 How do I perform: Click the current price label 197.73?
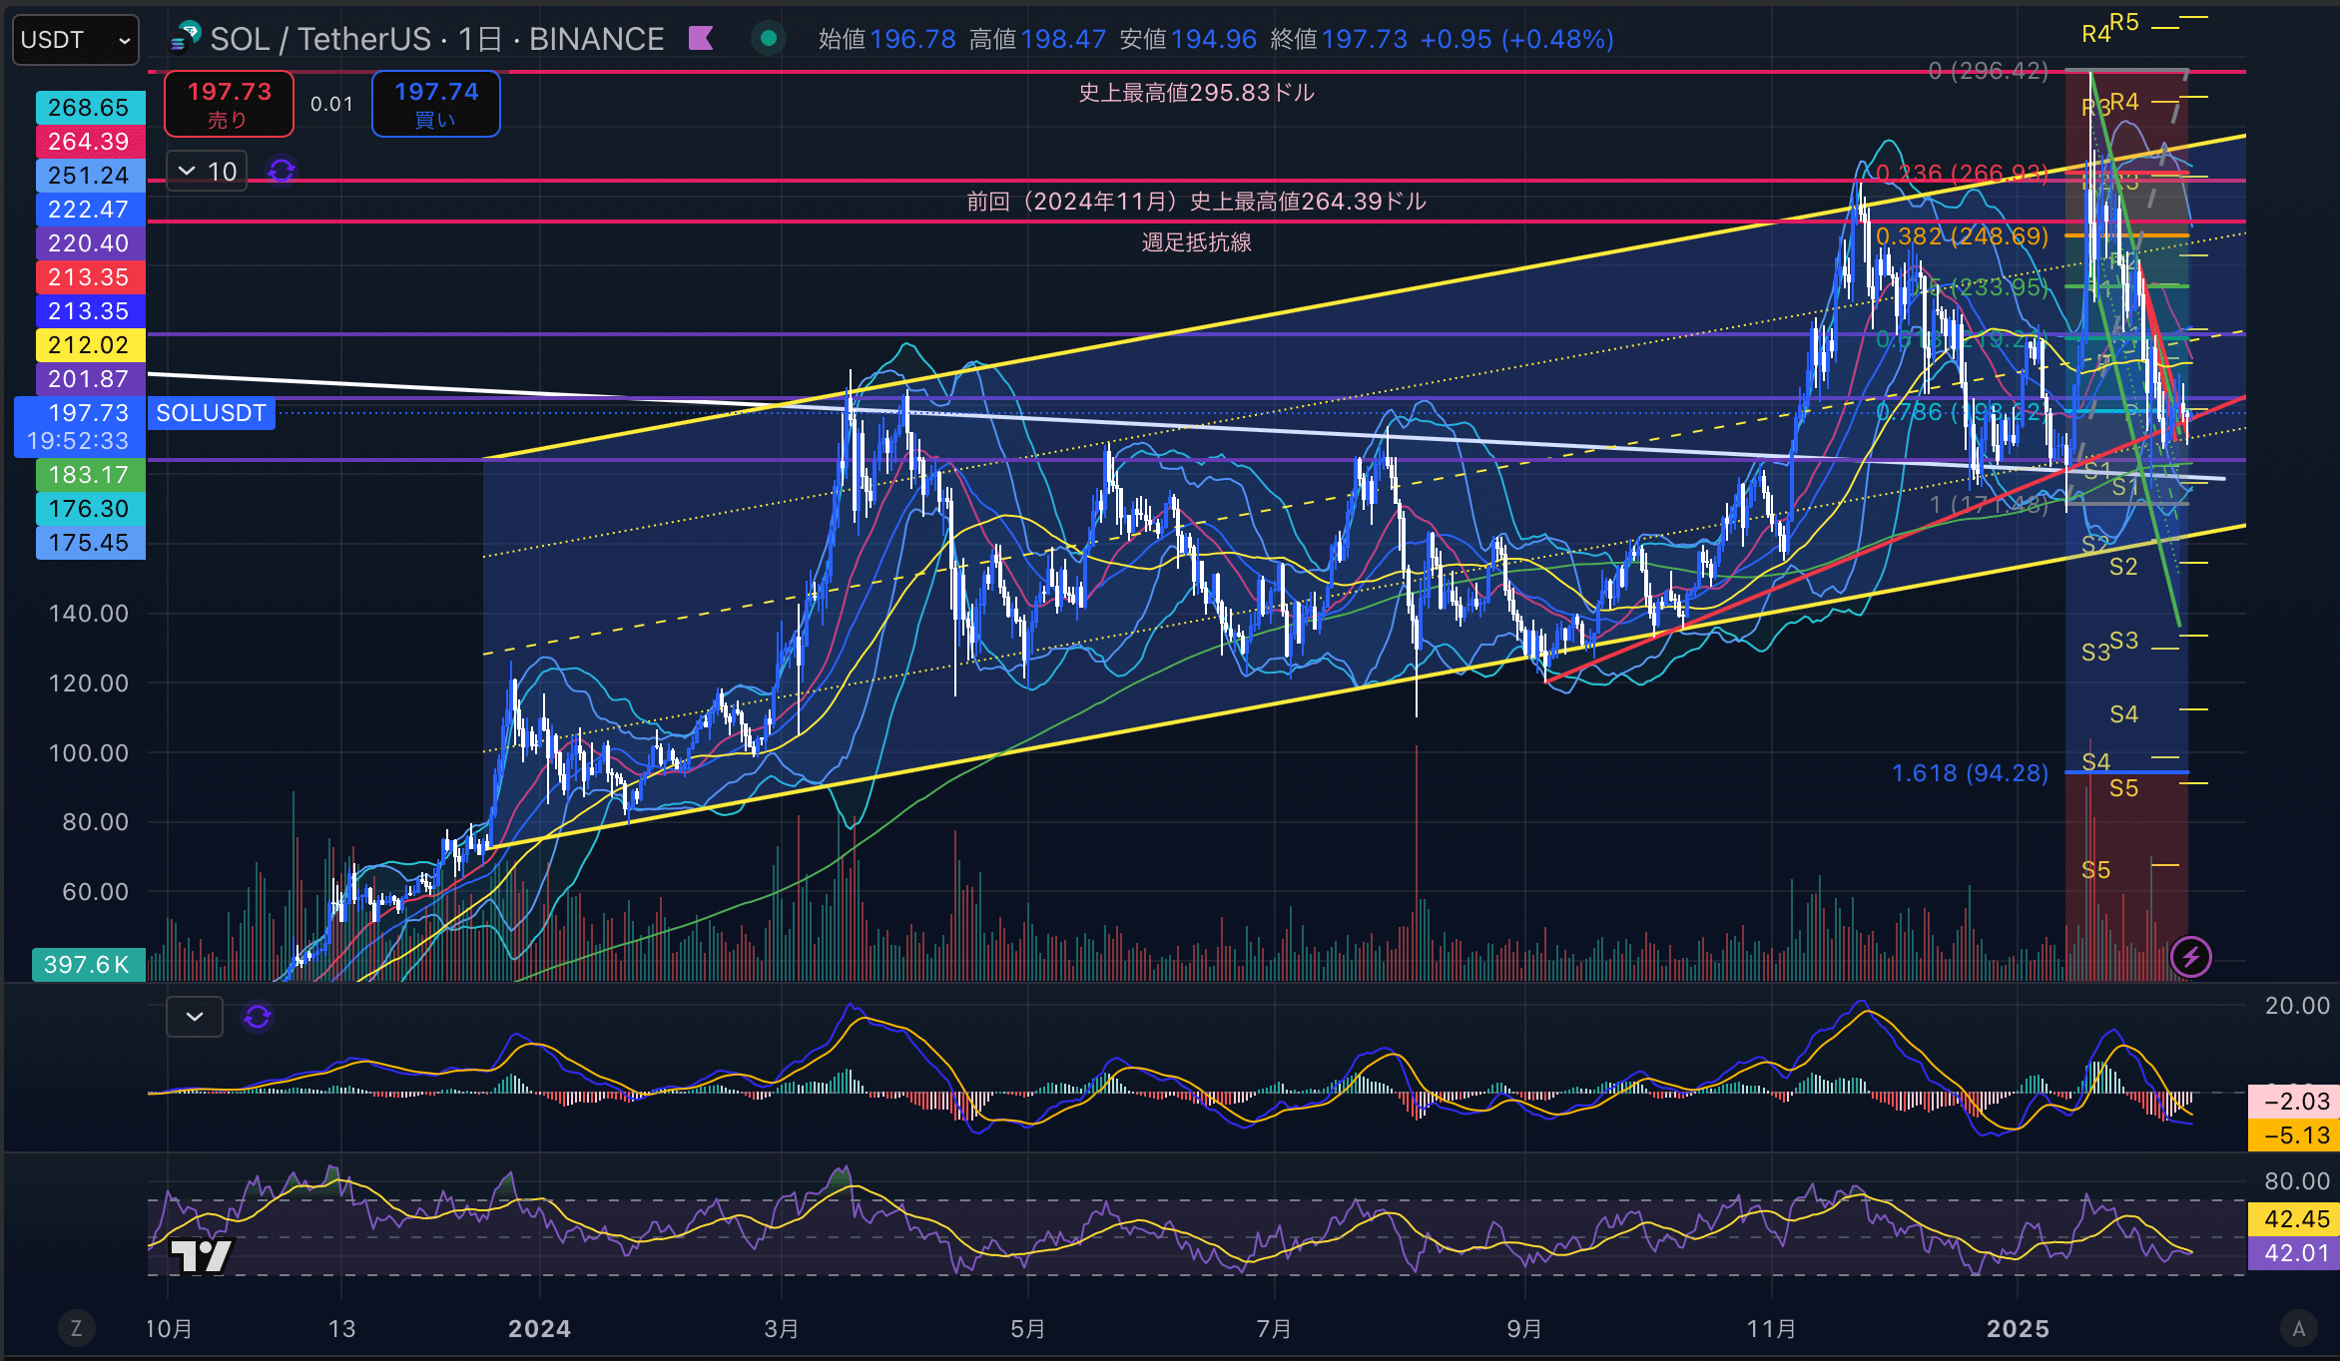[x=80, y=426]
